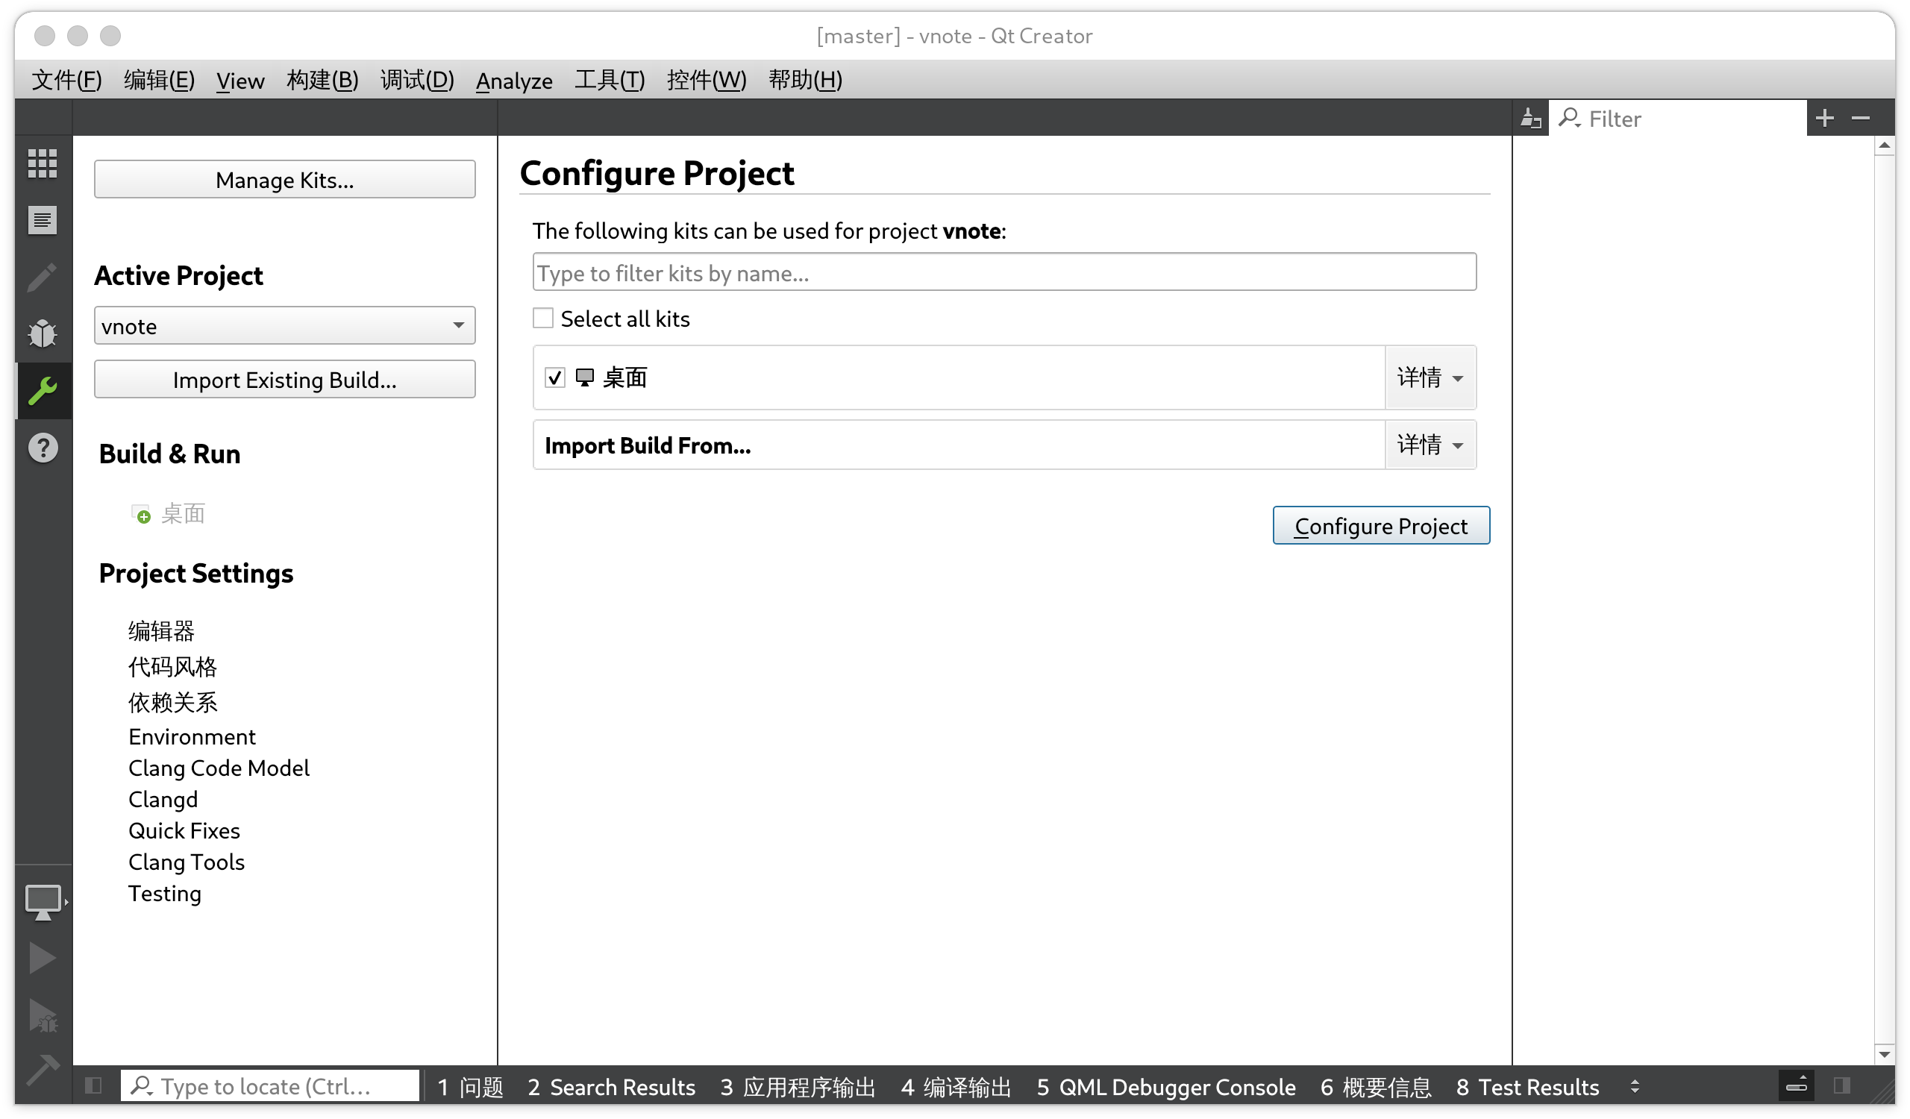
Task: Uncheck the 桌面 kit checkbox
Action: coord(555,377)
